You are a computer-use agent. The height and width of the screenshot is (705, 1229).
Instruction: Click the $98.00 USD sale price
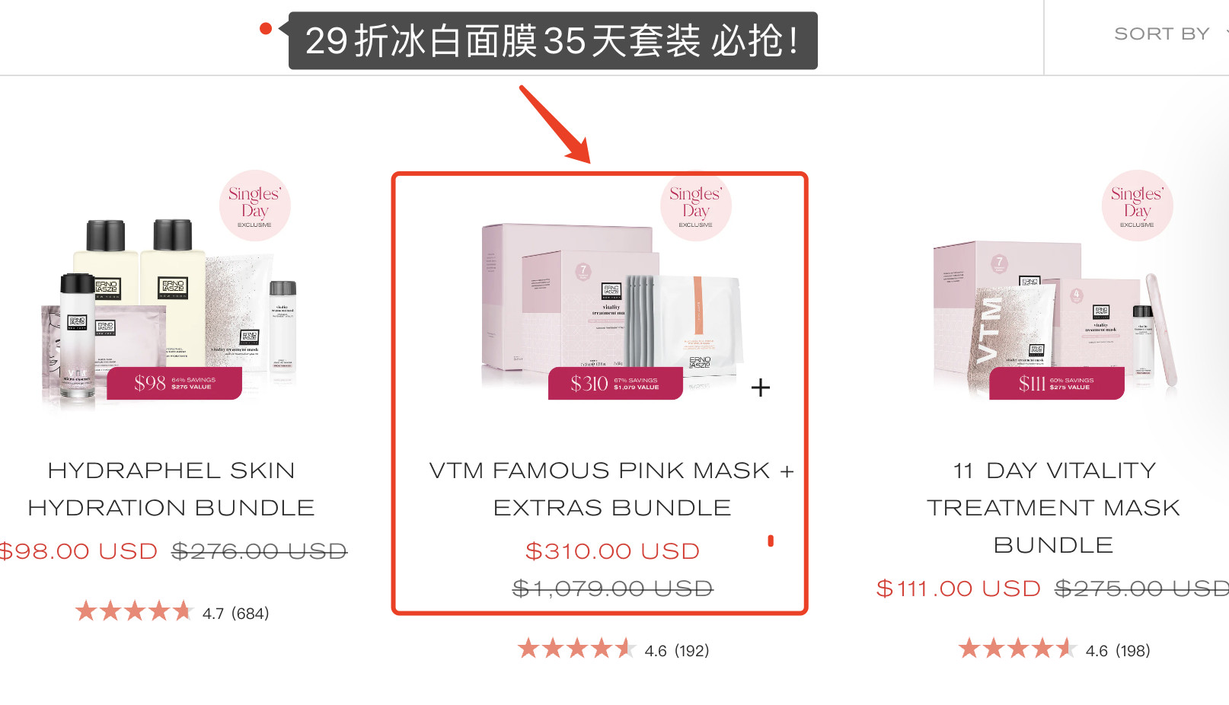pos(78,551)
